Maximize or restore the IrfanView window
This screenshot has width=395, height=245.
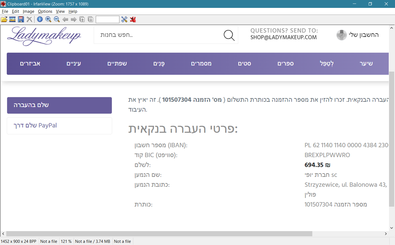coord(370,4)
